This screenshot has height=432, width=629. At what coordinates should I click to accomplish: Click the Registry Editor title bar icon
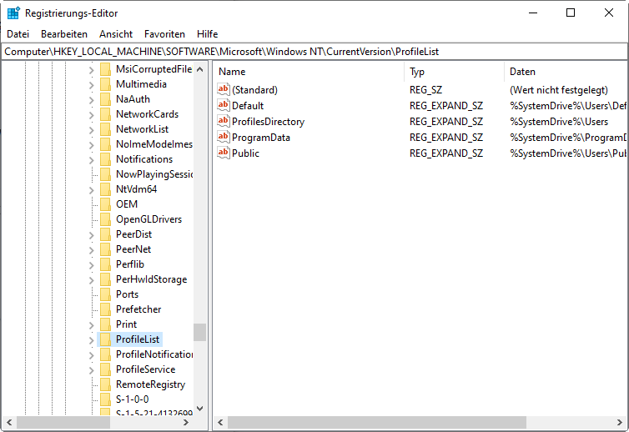tap(13, 13)
